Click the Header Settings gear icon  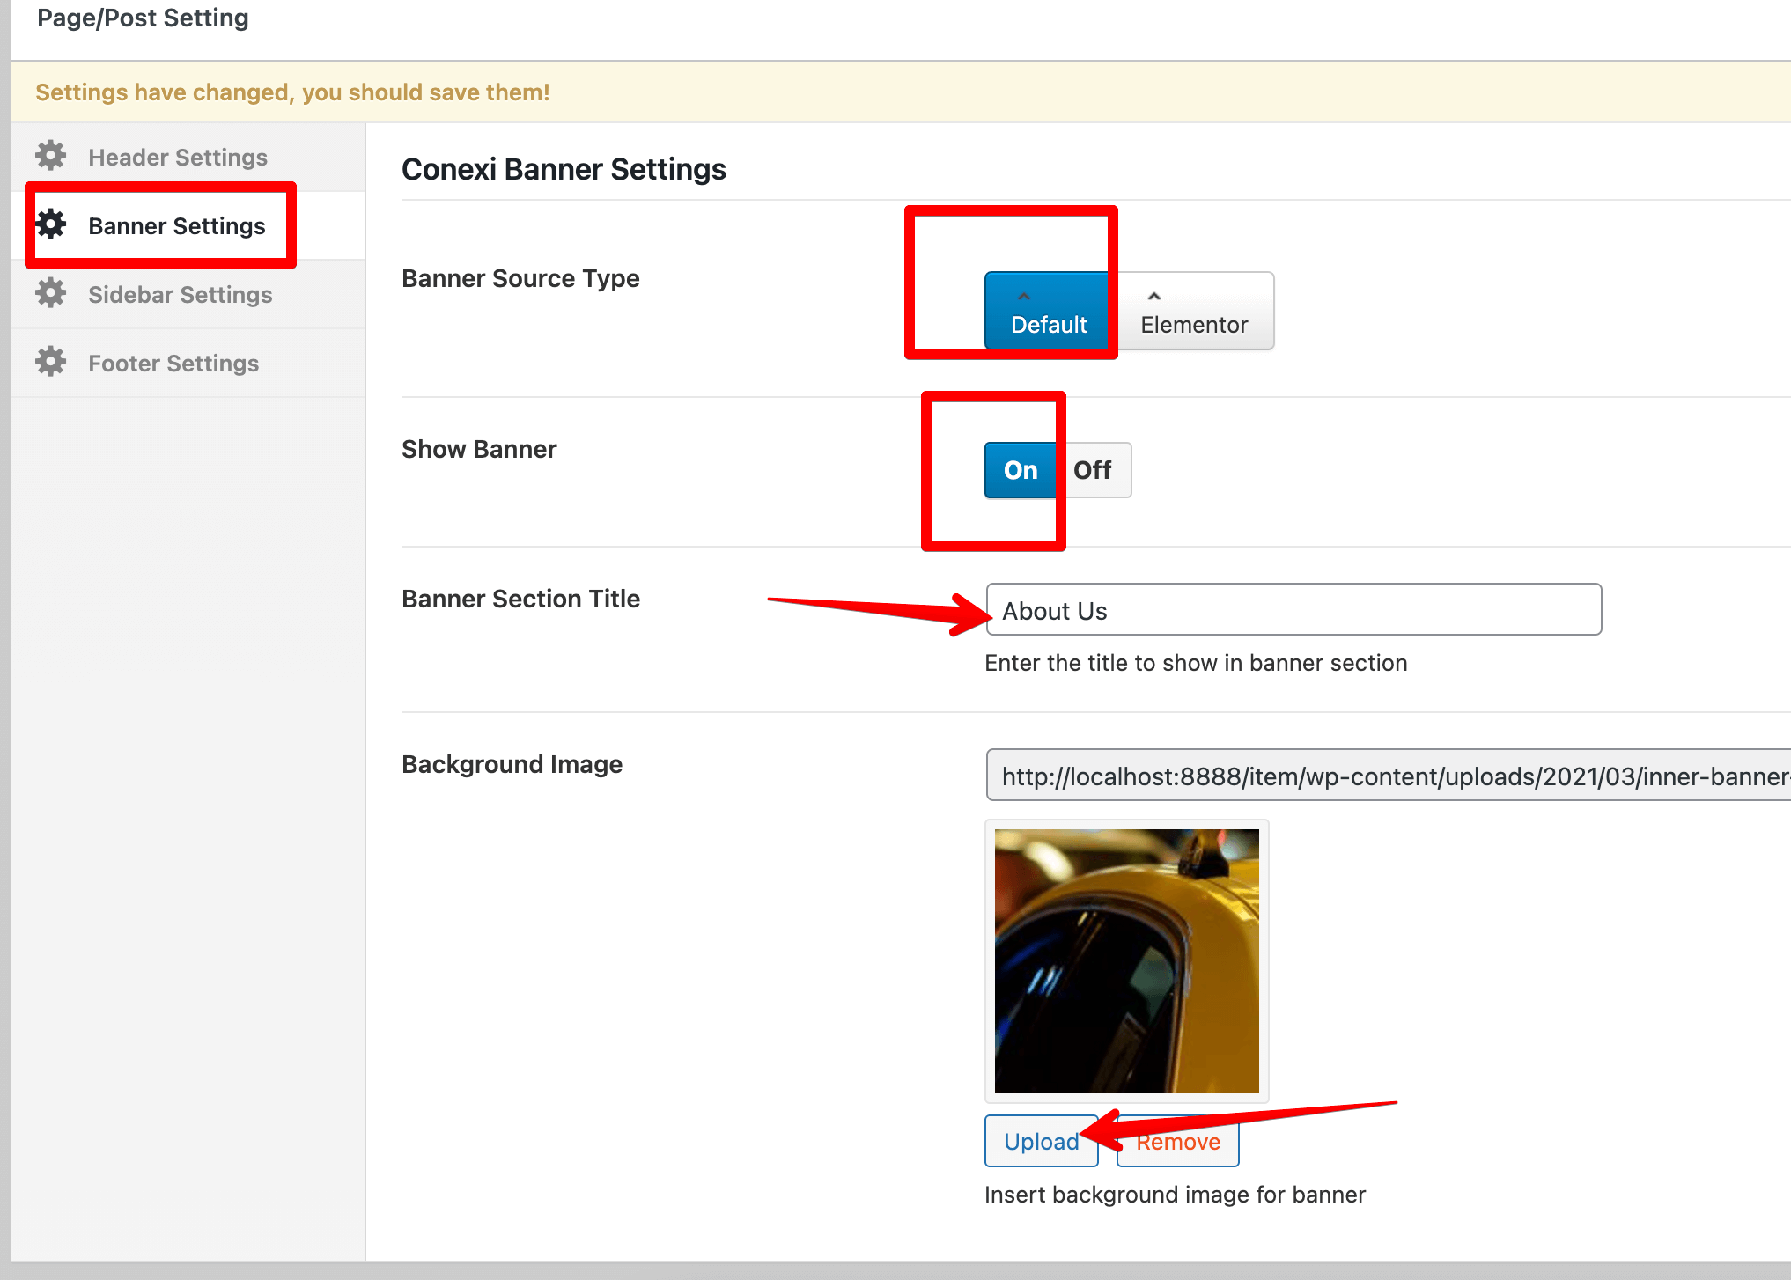click(x=51, y=156)
